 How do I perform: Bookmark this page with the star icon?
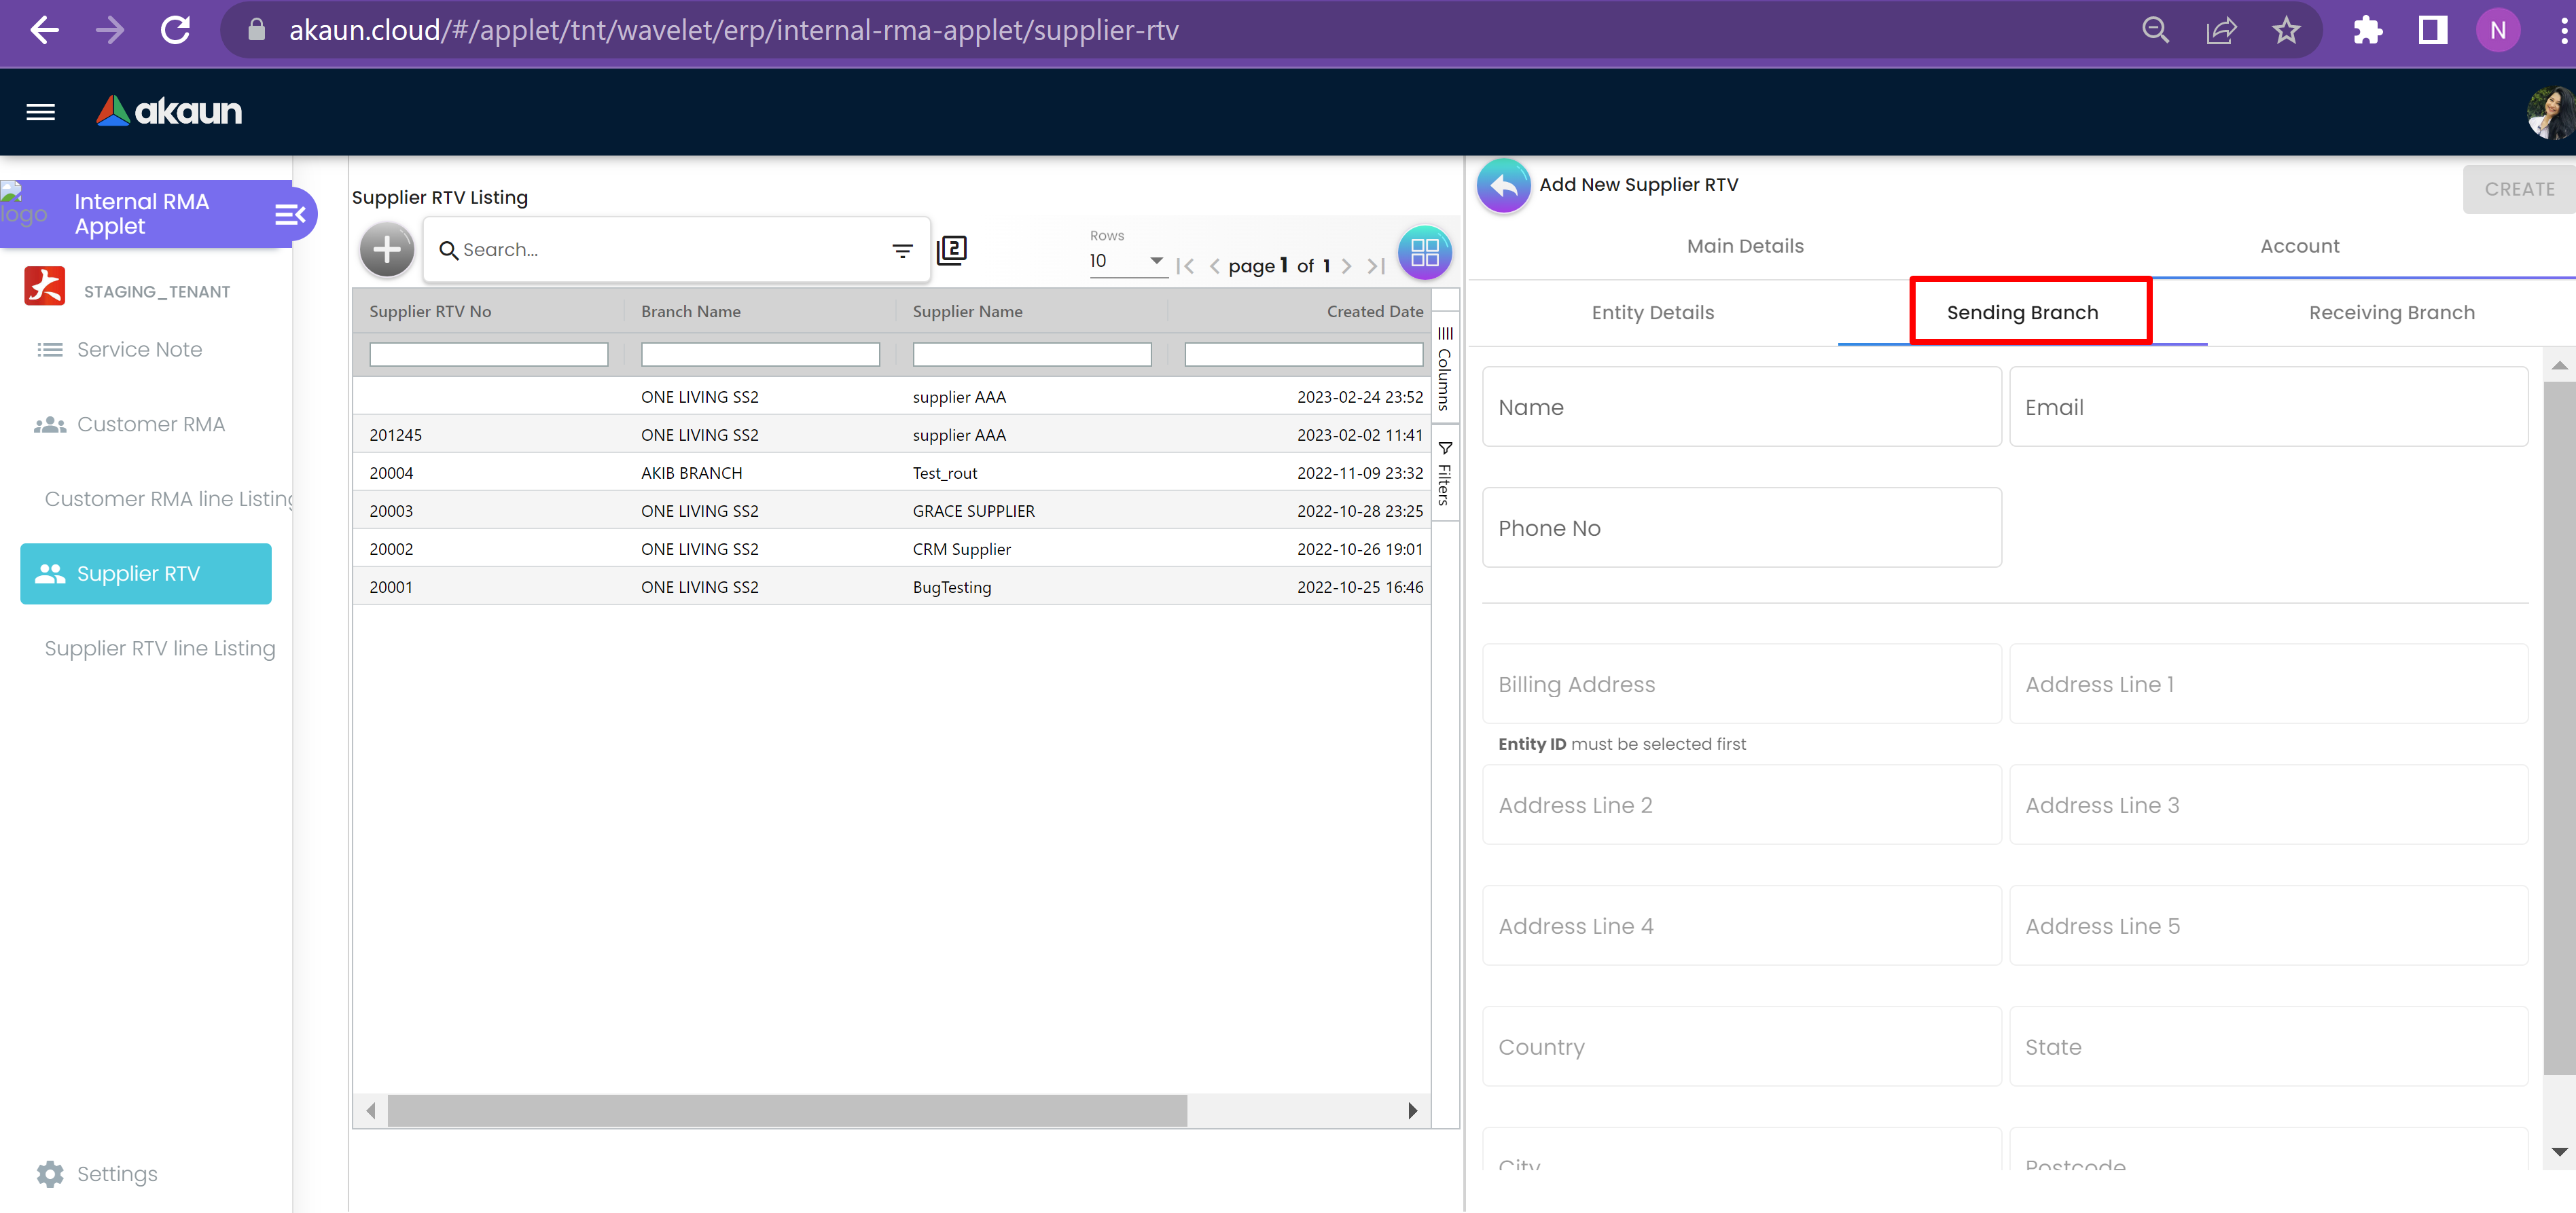(x=2285, y=31)
